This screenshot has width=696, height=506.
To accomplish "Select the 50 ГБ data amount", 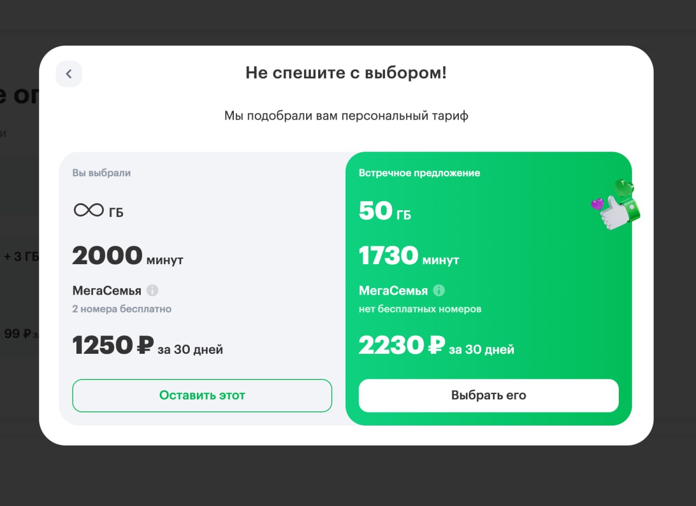I will point(385,211).
